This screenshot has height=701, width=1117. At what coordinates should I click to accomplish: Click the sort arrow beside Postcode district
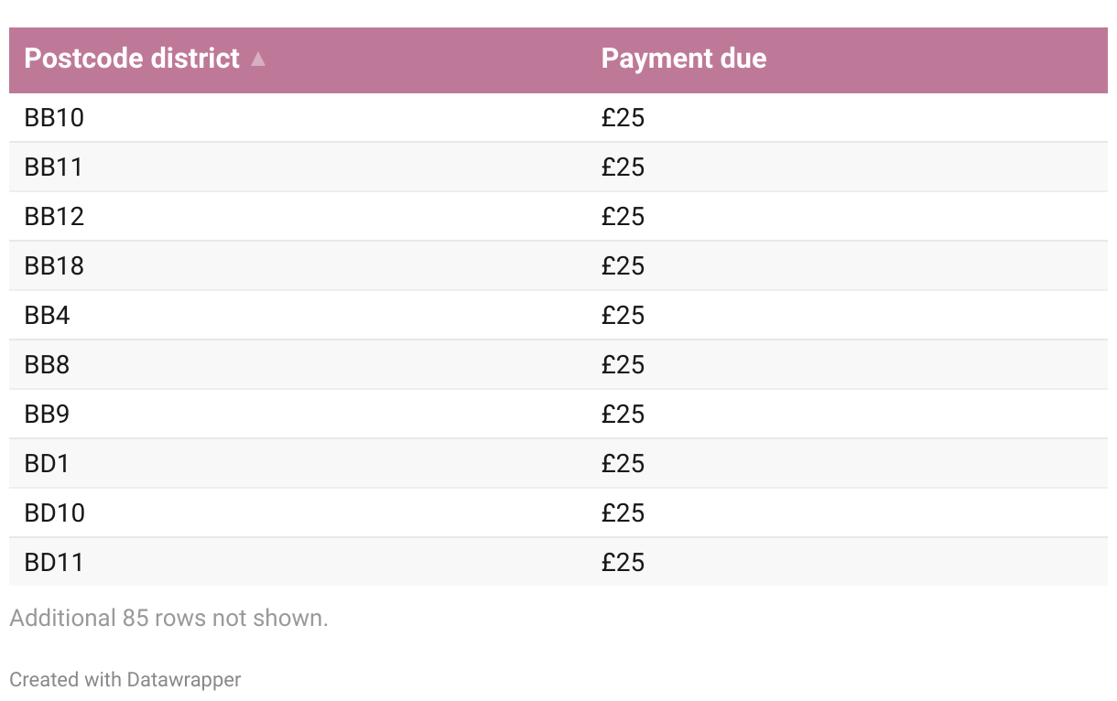tap(258, 59)
